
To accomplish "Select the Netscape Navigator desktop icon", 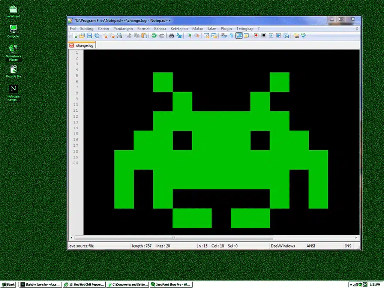I will [13, 93].
